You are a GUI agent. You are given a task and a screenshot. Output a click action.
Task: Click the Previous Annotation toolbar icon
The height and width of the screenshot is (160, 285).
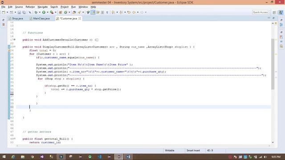[x=121, y=12]
